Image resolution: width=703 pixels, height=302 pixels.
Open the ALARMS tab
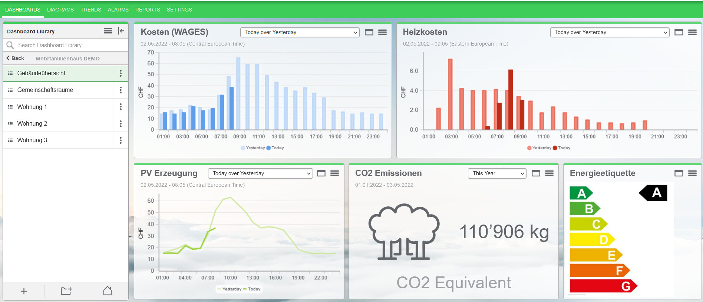tap(118, 10)
